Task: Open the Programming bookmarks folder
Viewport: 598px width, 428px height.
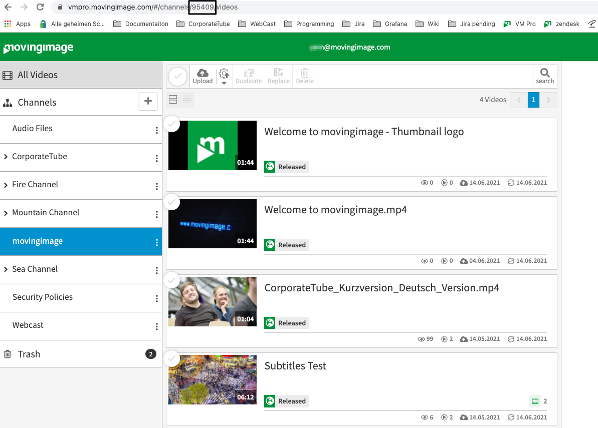Action: pyautogui.click(x=309, y=24)
